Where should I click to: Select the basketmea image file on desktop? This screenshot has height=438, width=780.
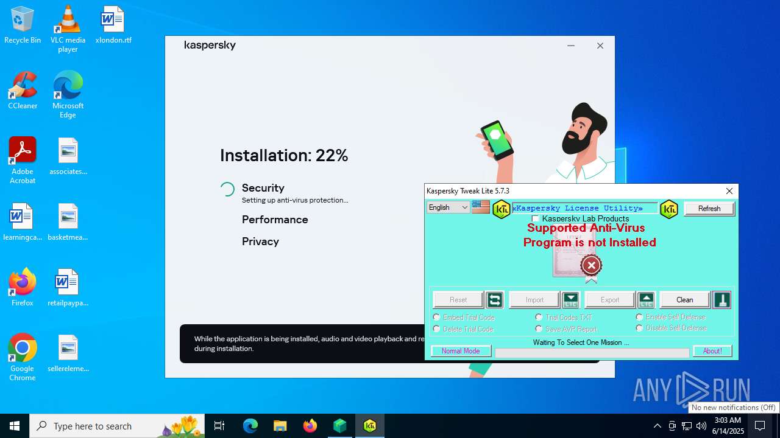click(68, 223)
